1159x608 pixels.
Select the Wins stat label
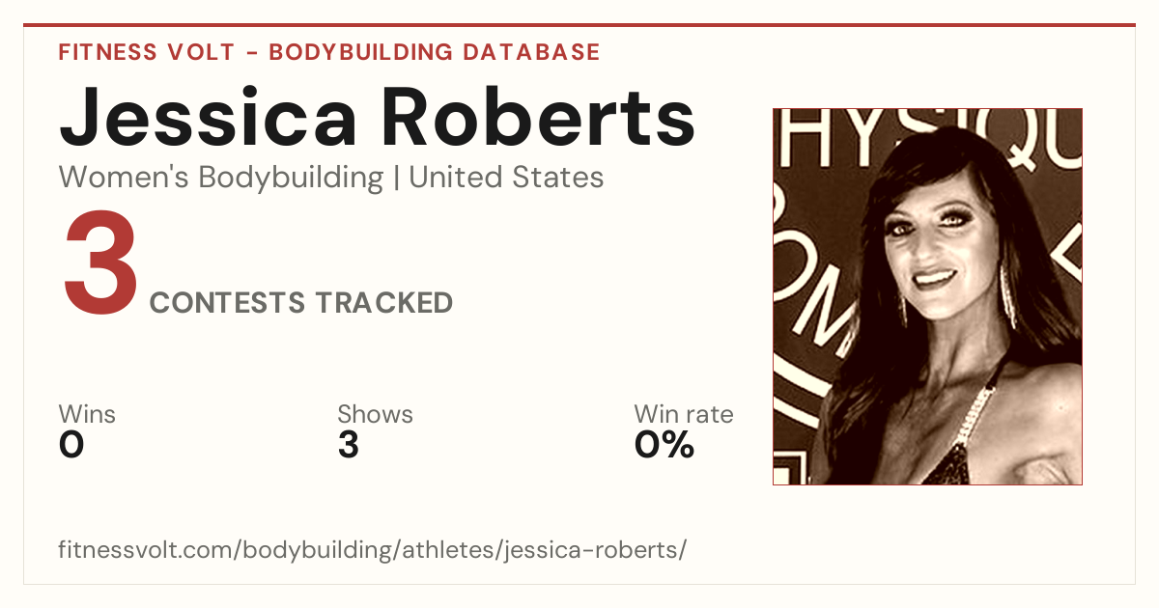click(87, 415)
